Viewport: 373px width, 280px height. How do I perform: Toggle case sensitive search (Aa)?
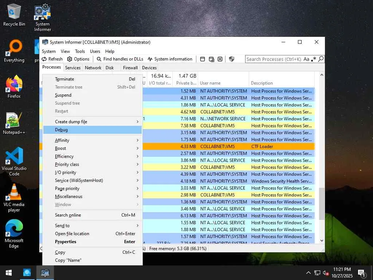[x=306, y=59]
